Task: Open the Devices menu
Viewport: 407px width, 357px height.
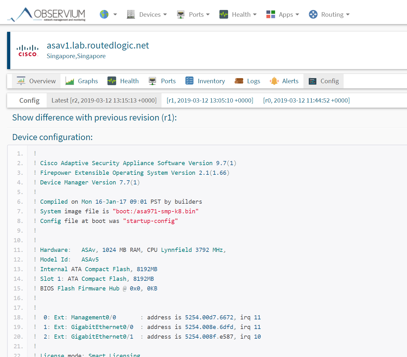Action: coord(150,14)
